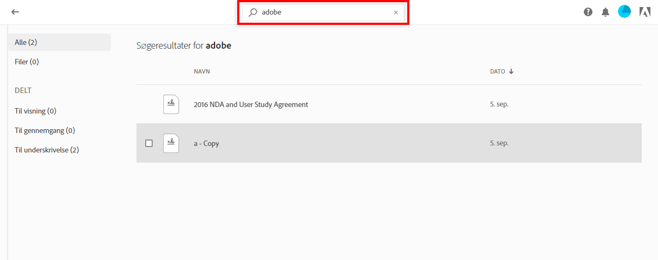Click the 5. sep. date of a - Copy

[x=499, y=143]
